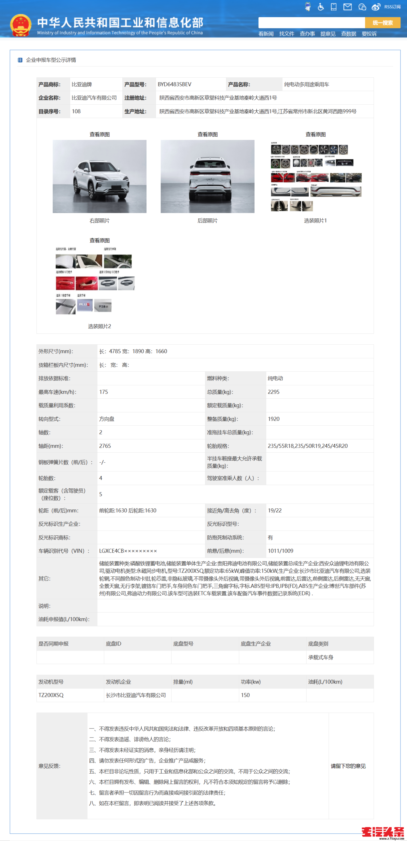Click the 企业申报车型公示详情 section heading
Image resolution: width=407 pixels, height=841 pixels.
51,60
